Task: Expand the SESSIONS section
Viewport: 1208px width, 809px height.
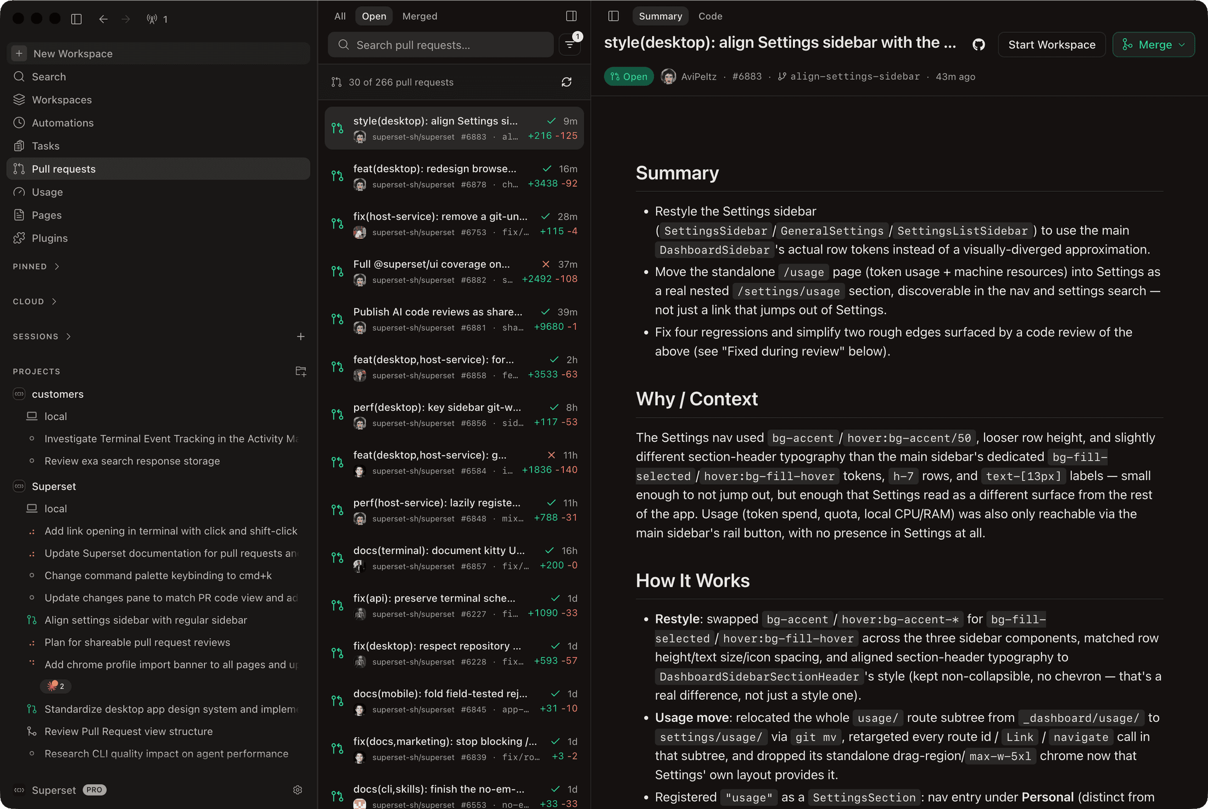Action: pos(42,336)
